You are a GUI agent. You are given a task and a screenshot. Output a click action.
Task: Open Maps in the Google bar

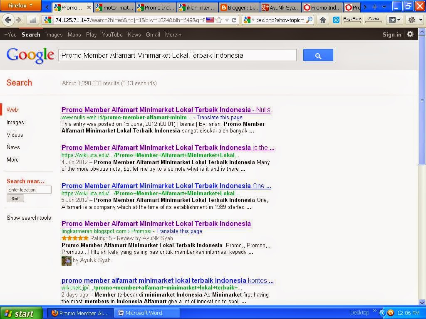click(74, 34)
